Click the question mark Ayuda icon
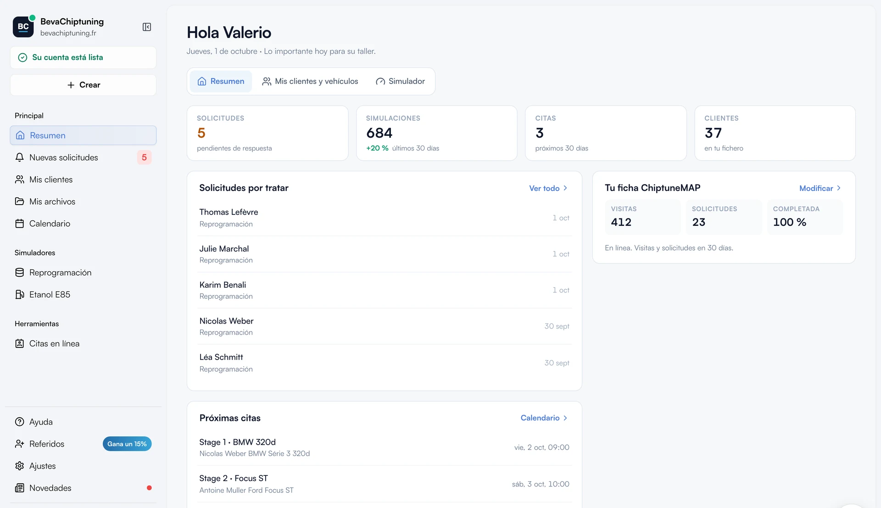 point(19,422)
